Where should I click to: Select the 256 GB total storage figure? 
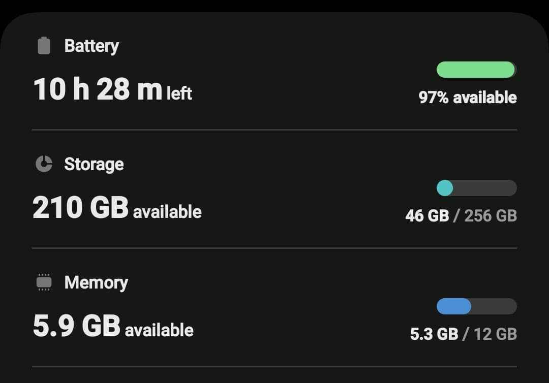491,216
